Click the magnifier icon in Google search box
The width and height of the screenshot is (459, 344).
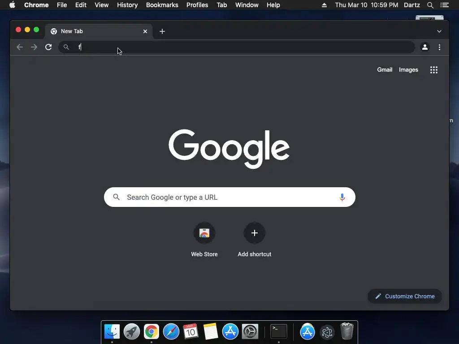click(116, 197)
